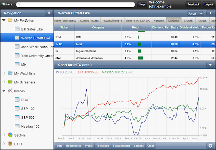
Task: Sort by Dividend Yield column header
Action: (189, 27)
